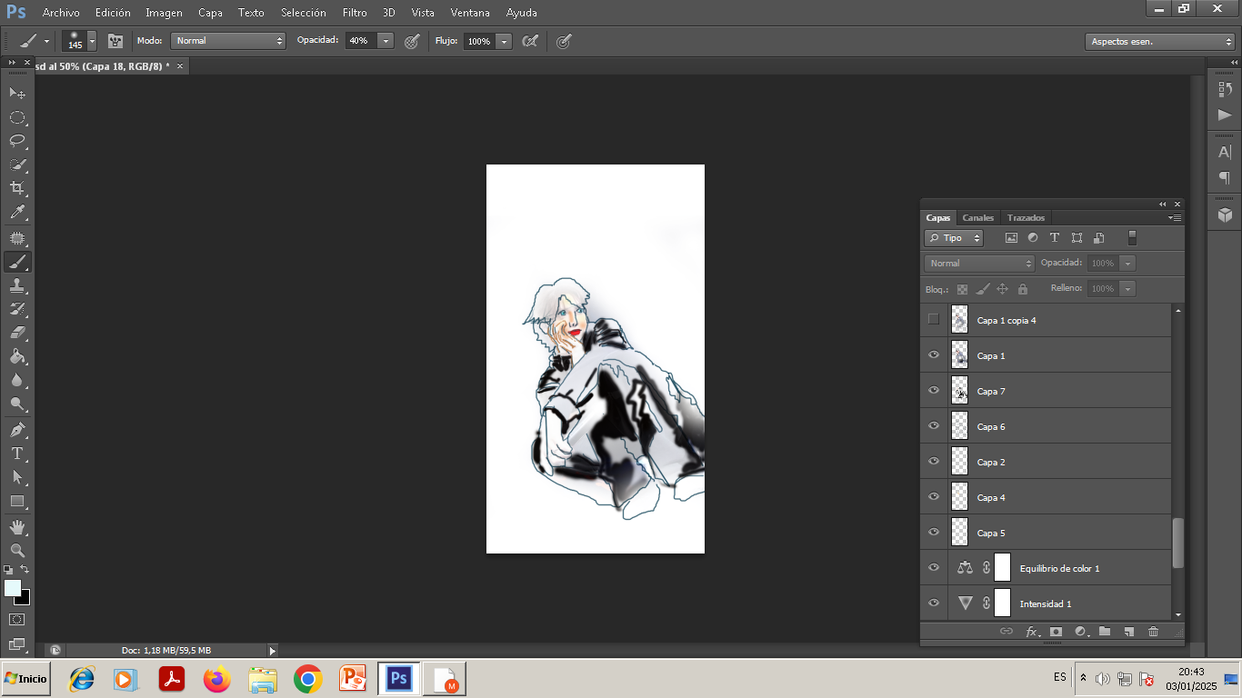
Task: Select the Horizontal Type tool
Action: (x=17, y=453)
